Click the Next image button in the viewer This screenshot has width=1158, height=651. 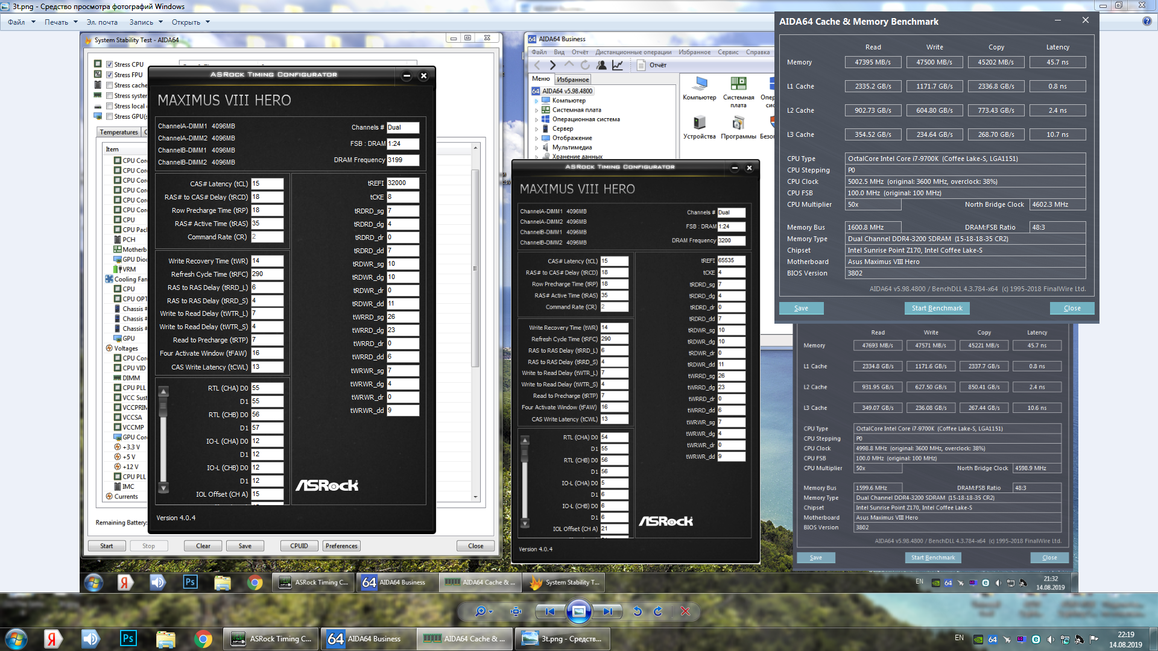pos(607,611)
